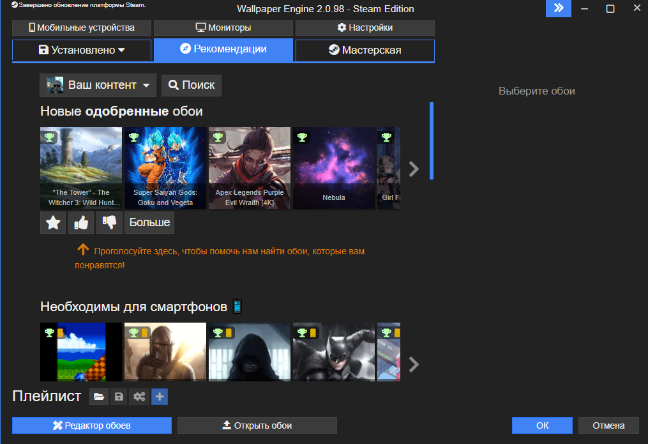Open Редактор обоев button
The image size is (648, 444).
coord(92,425)
